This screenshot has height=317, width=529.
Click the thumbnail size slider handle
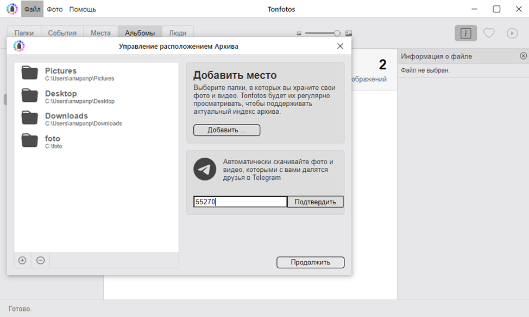click(337, 33)
